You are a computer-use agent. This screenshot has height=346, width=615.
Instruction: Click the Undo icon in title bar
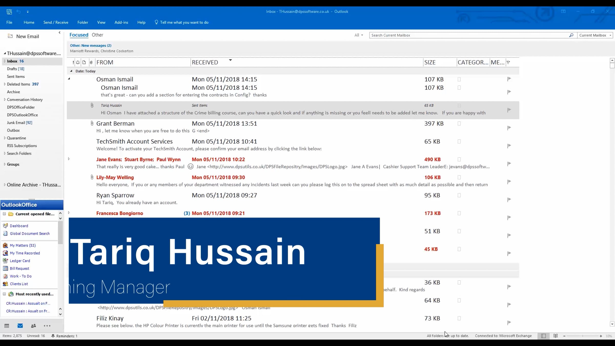pos(19,12)
